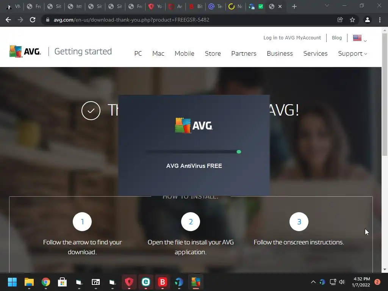This screenshot has width=388, height=291.
Task: Open the Mobile menu item
Action: tap(185, 53)
